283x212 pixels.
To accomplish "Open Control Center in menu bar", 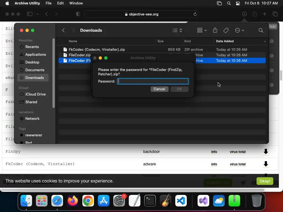I will [238, 3].
